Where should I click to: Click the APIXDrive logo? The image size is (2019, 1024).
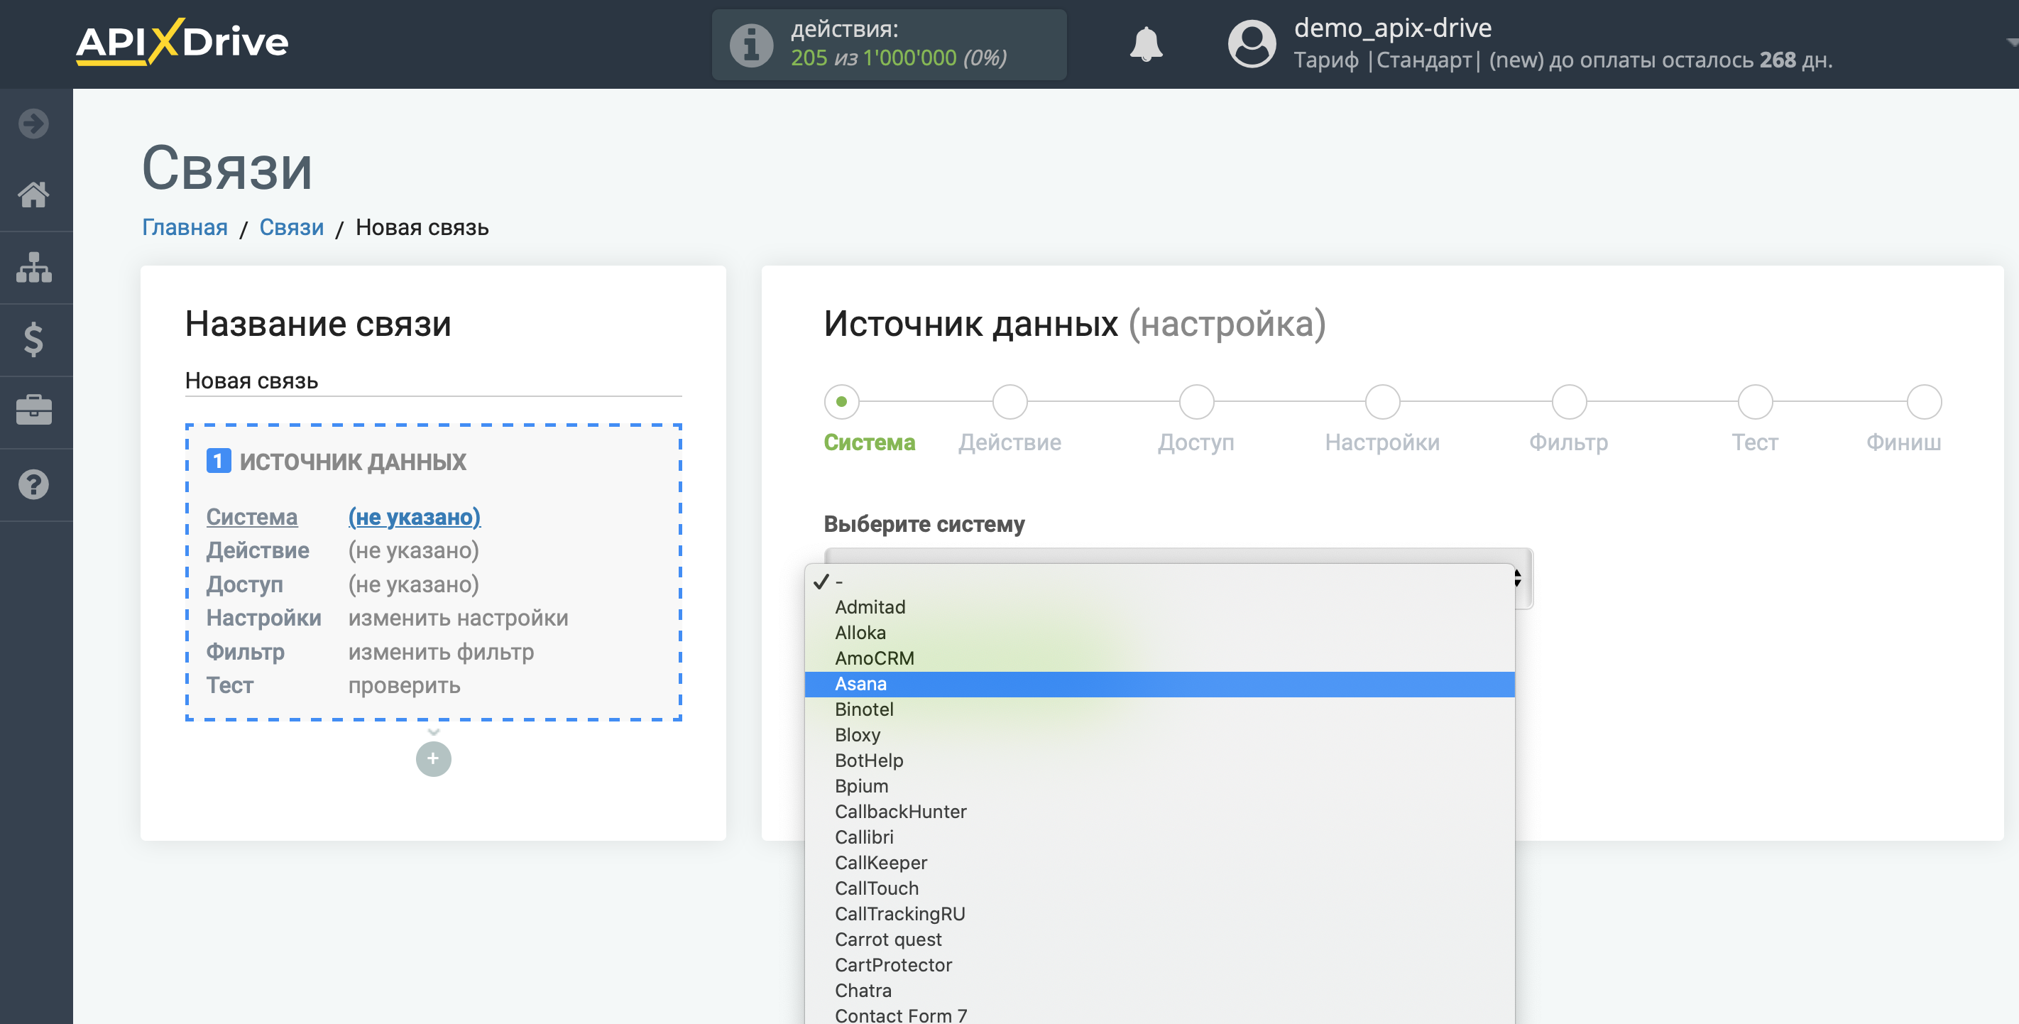(182, 42)
